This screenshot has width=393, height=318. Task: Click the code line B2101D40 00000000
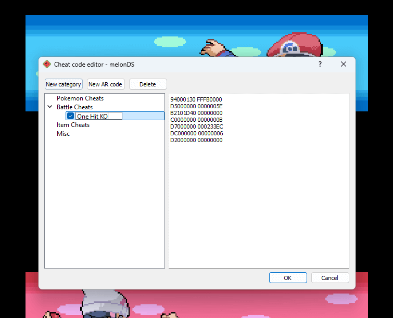[196, 113]
